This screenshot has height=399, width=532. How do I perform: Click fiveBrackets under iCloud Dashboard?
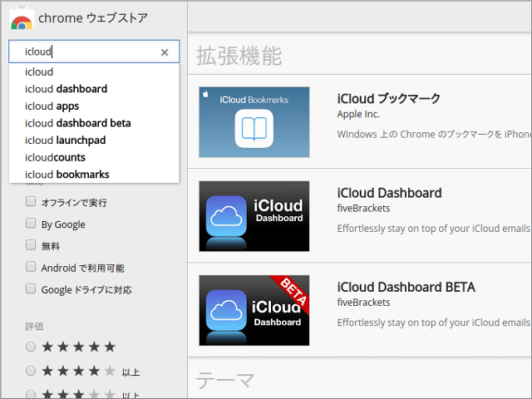coord(363,209)
